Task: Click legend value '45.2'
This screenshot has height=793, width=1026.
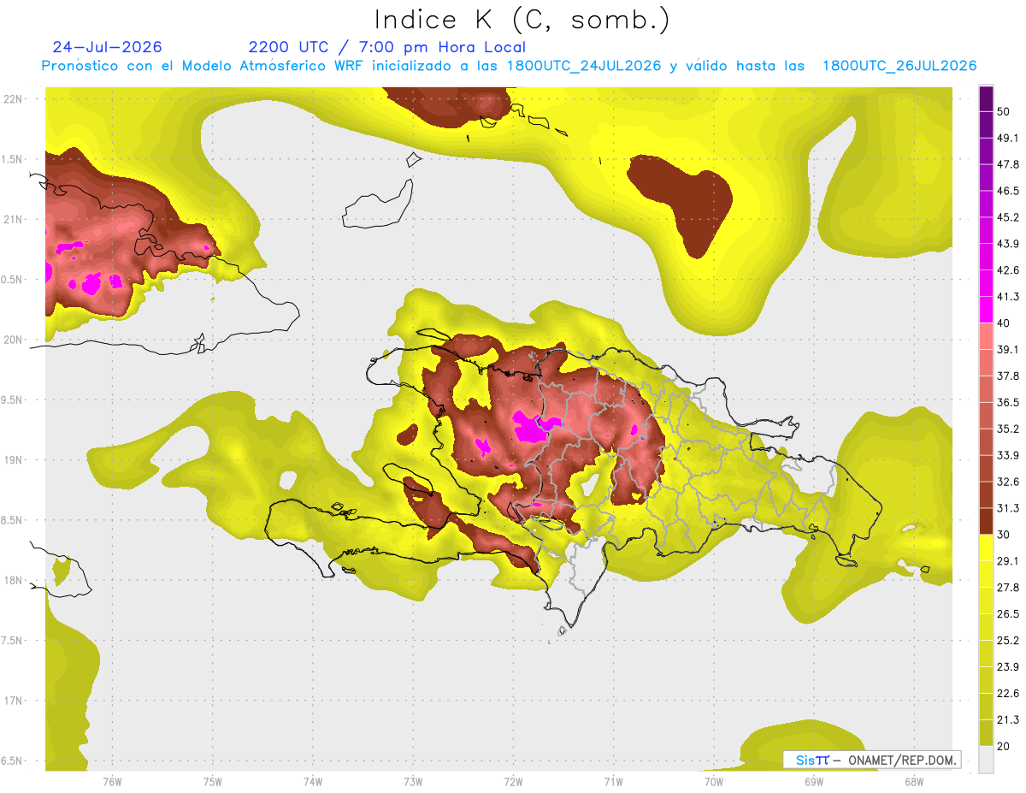Action: [1006, 217]
